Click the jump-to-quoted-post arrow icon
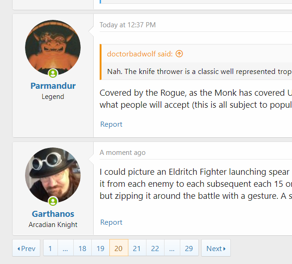The height and width of the screenshot is (264, 292). (179, 54)
